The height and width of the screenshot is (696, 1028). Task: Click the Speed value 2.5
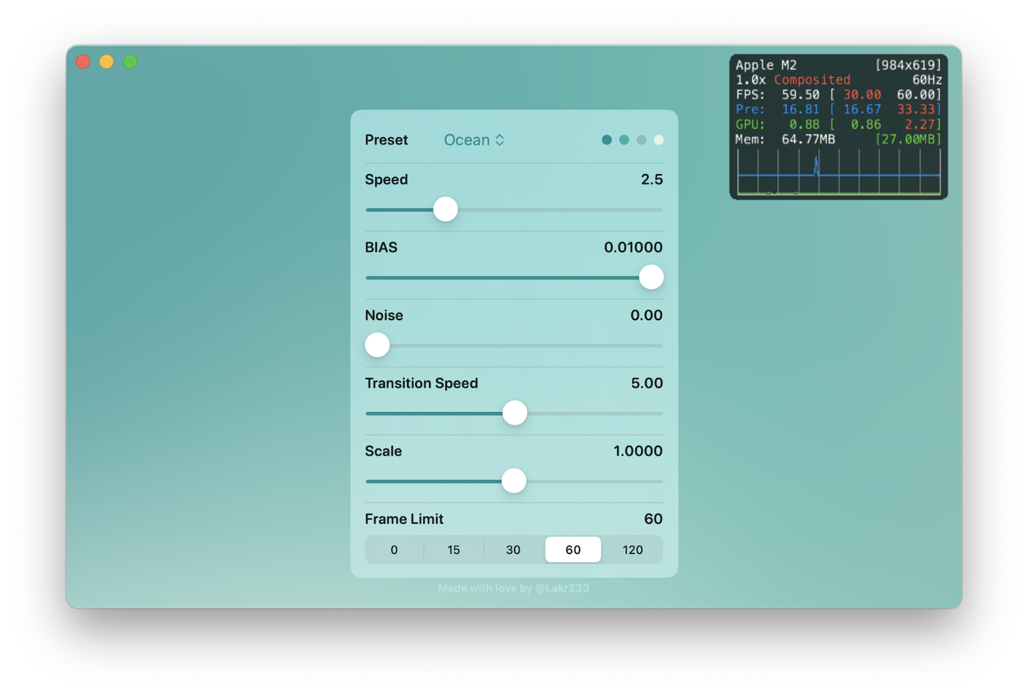[x=652, y=179]
